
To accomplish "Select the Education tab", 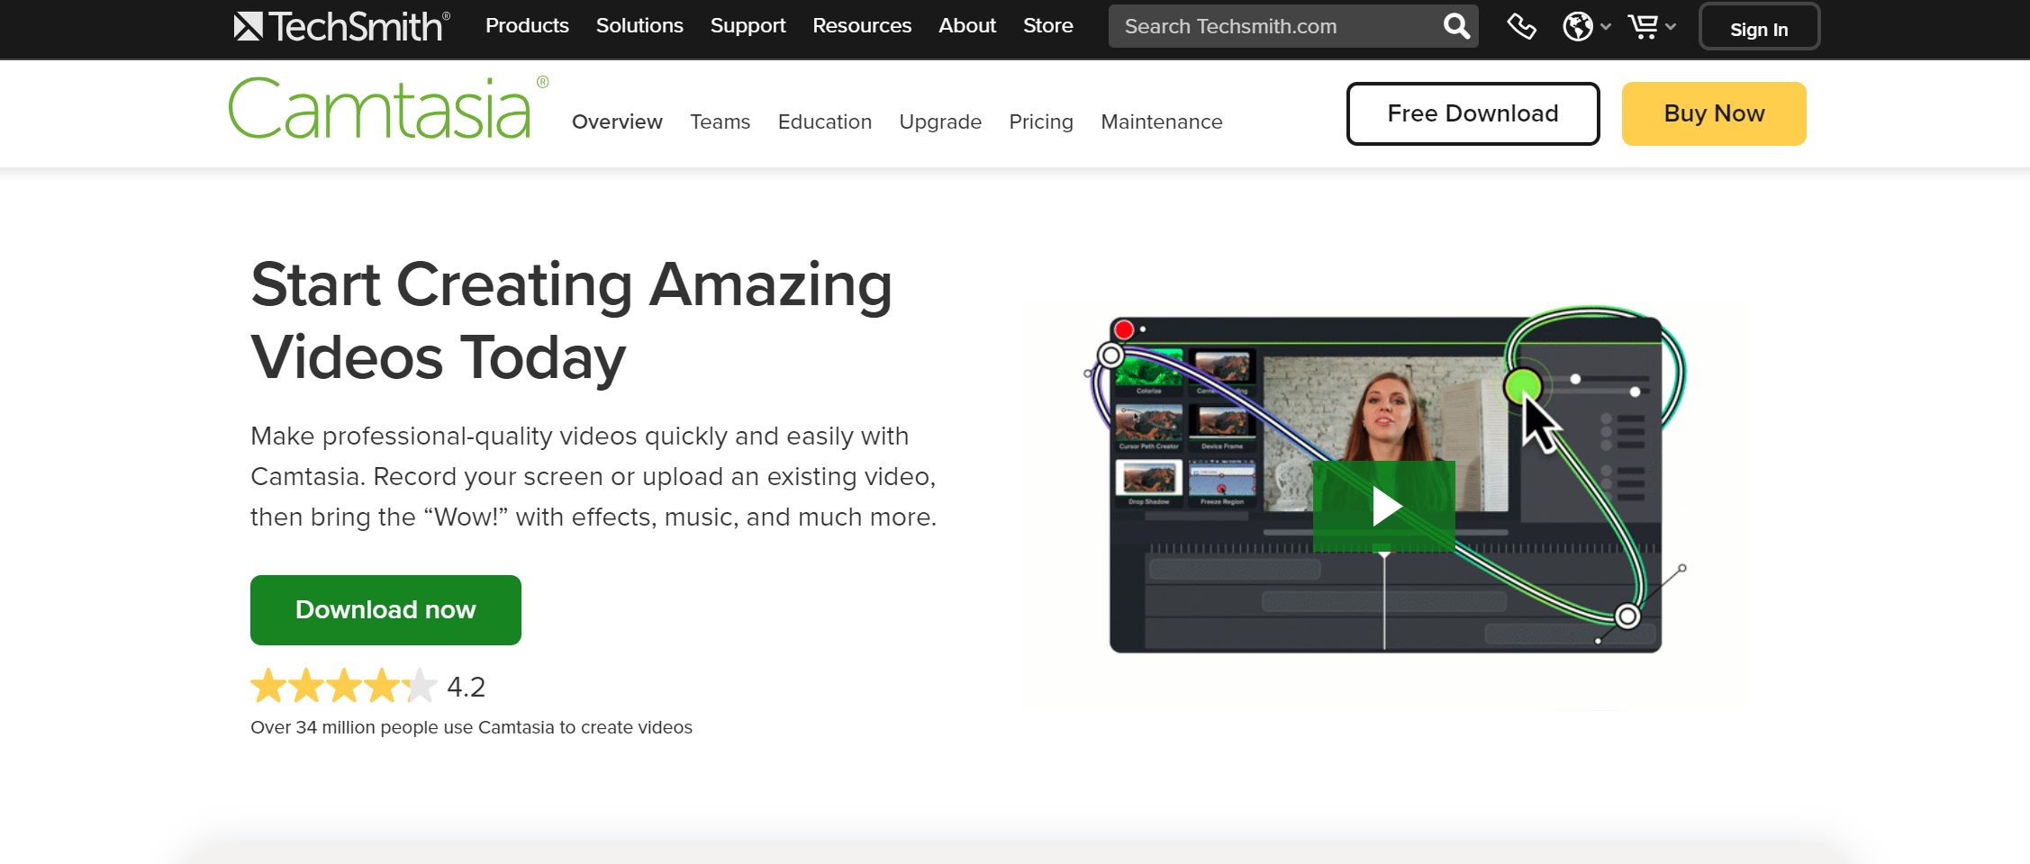I will tap(824, 121).
